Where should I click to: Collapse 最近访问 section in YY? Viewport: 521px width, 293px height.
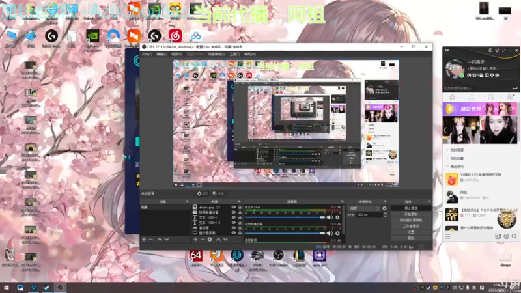click(x=457, y=167)
